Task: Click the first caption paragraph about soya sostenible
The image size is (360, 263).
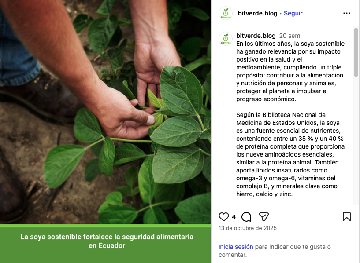Action: pyautogui.click(x=290, y=71)
